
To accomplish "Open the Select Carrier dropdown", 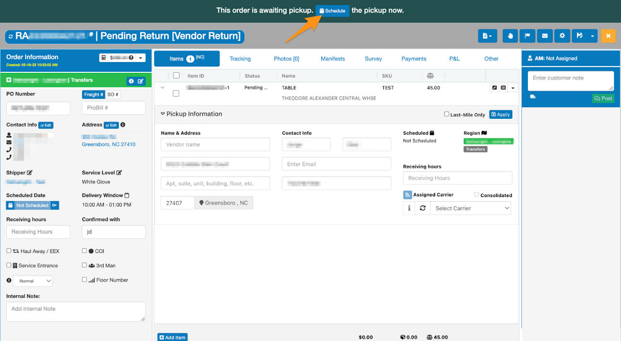I will pyautogui.click(x=471, y=208).
